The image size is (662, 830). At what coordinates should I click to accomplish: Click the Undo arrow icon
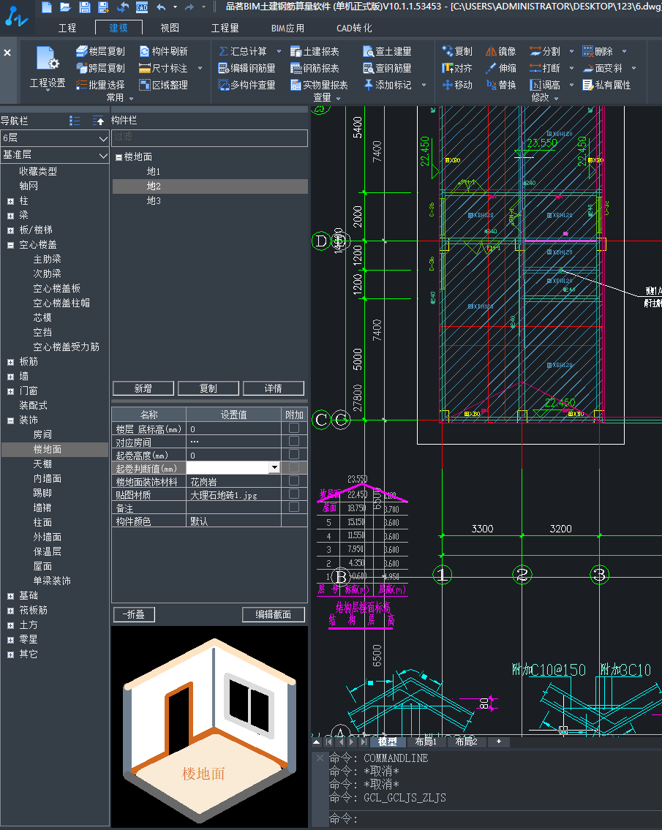tap(161, 7)
